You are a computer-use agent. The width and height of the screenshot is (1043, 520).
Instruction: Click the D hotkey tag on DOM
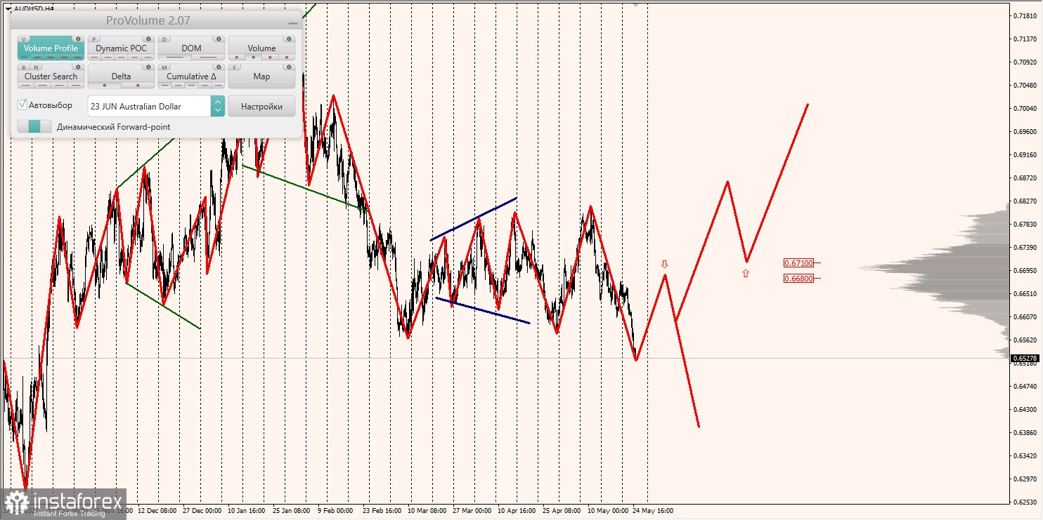tap(164, 39)
